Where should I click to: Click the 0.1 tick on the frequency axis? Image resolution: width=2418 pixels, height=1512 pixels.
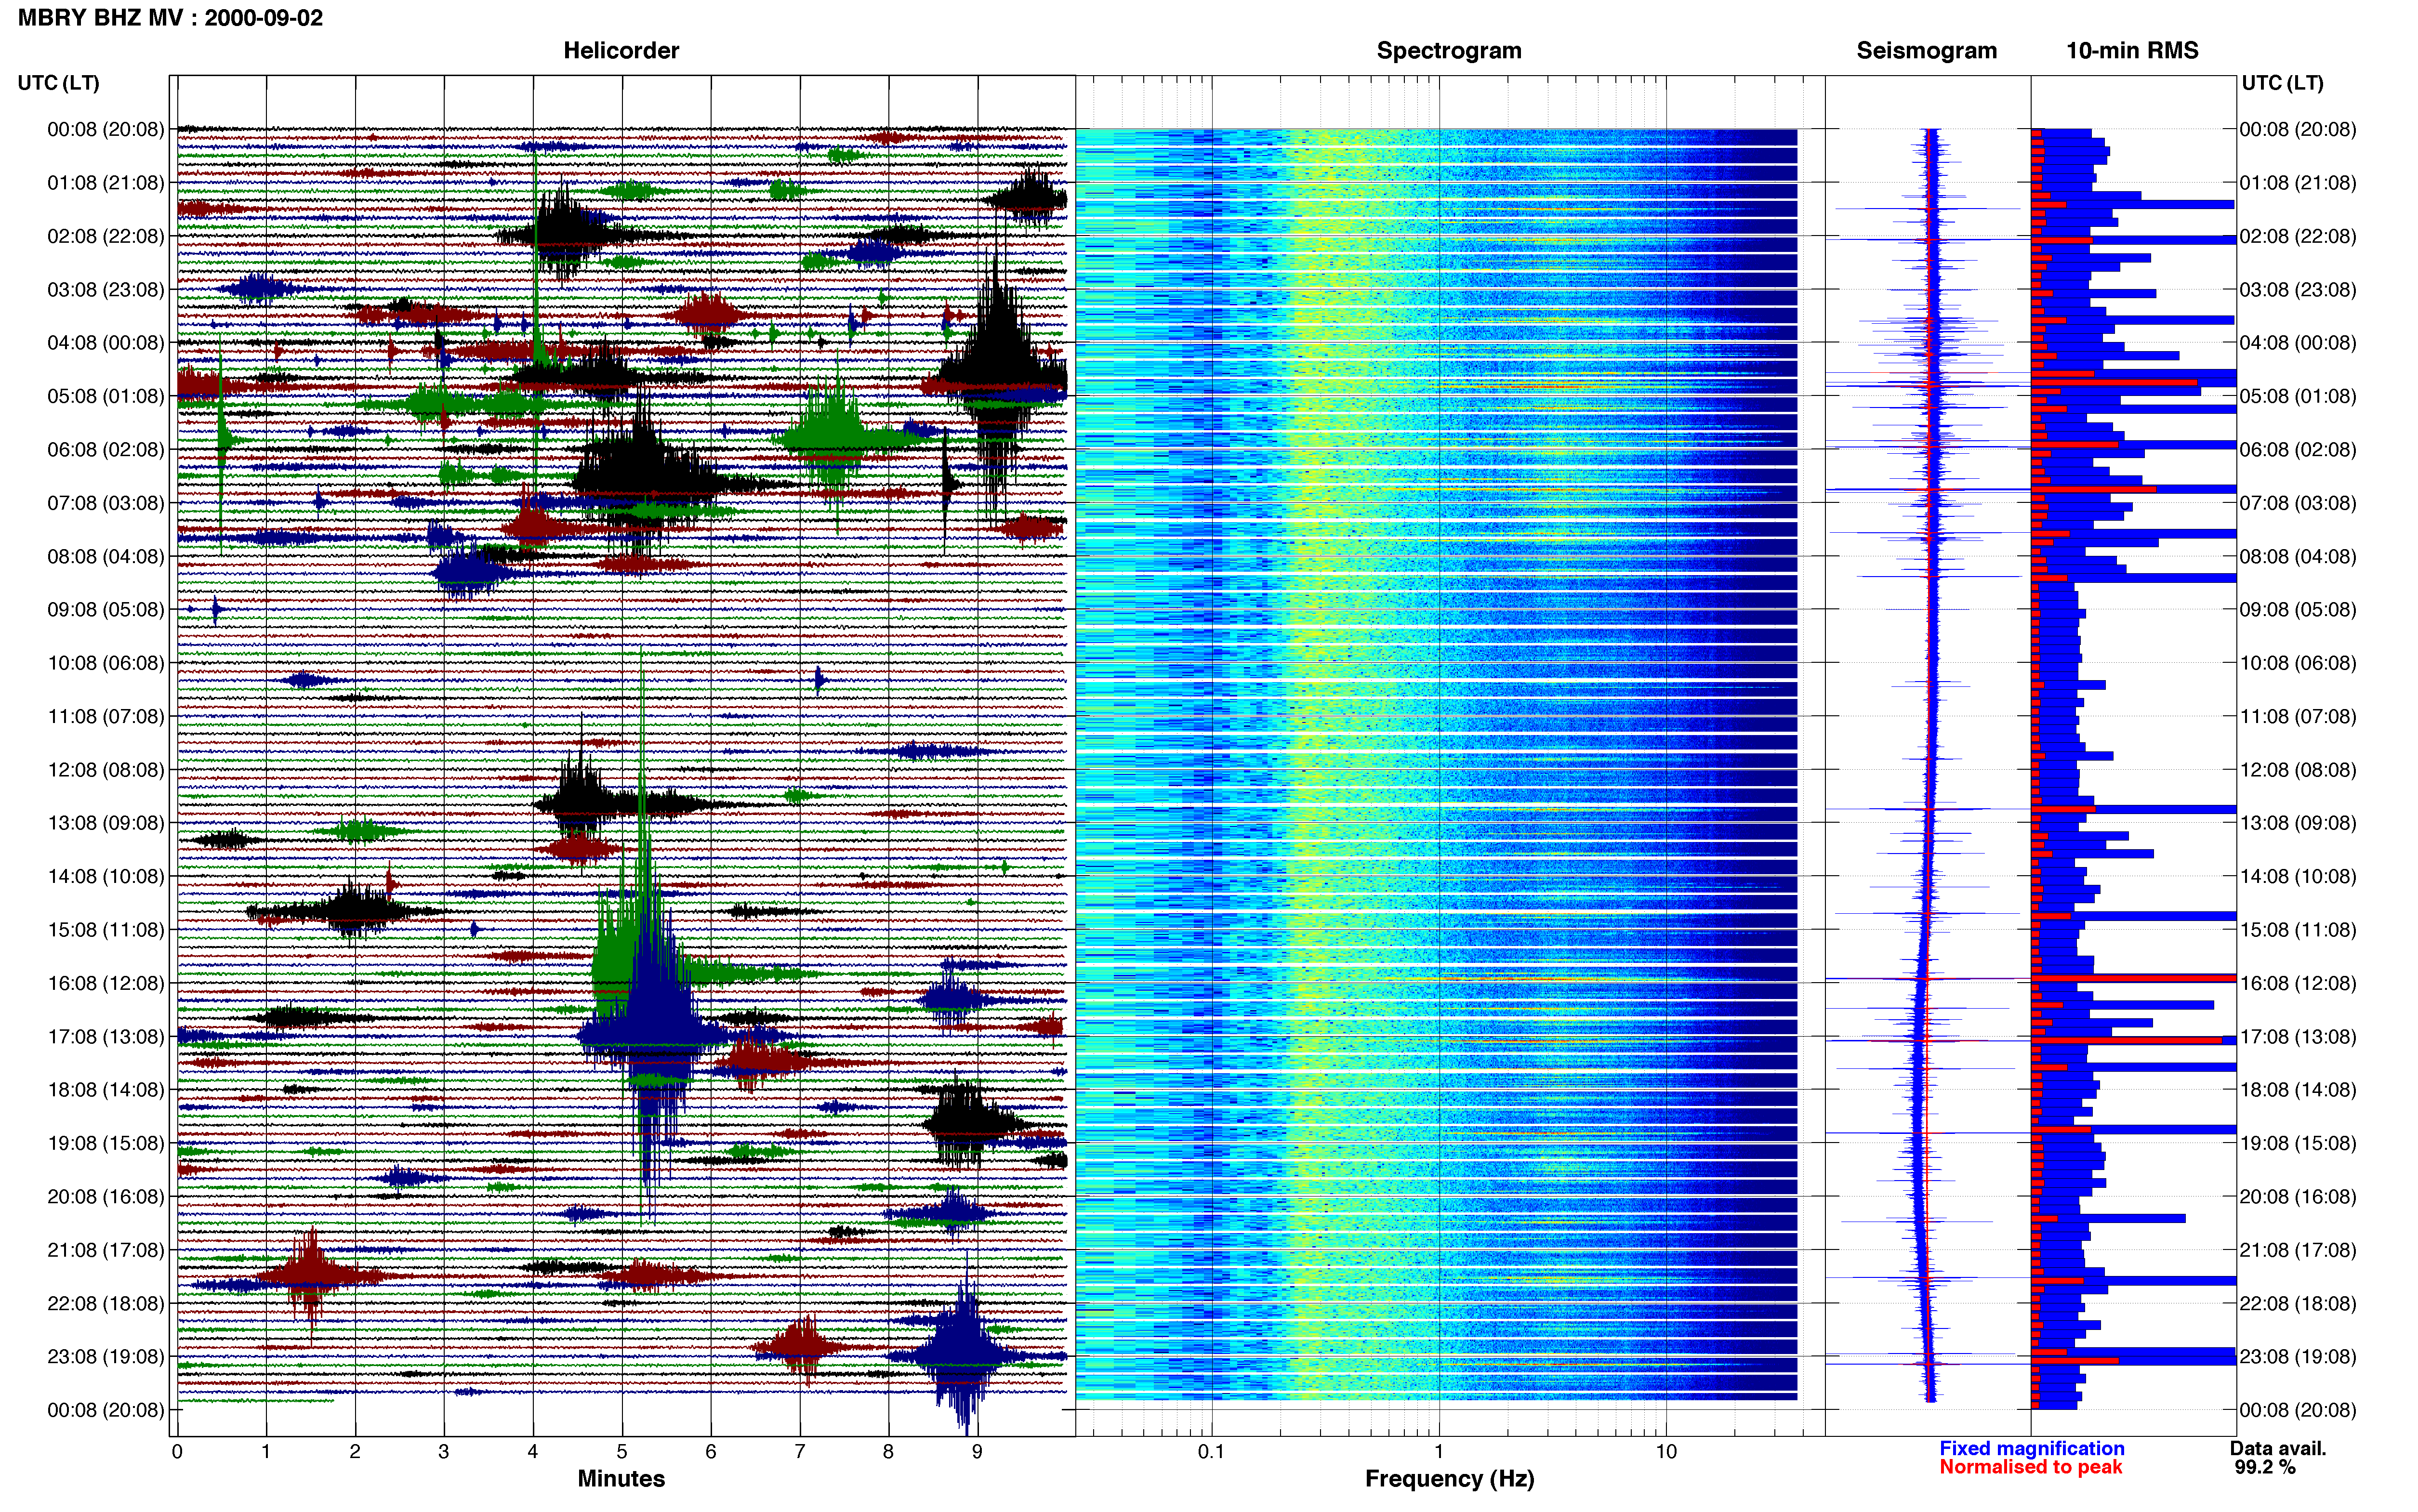pos(1211,1451)
